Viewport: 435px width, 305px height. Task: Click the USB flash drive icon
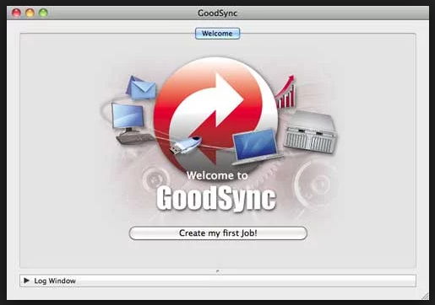click(185, 145)
